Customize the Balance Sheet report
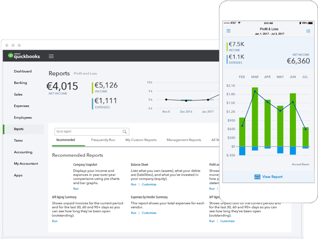The image size is (318, 239). [149, 184]
